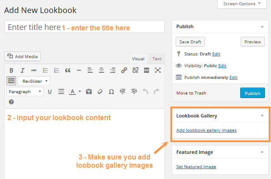Click the lookbook title input field
271x179 pixels.
(x=85, y=27)
